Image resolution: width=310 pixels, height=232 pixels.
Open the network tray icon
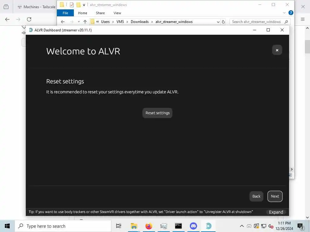coord(264,226)
